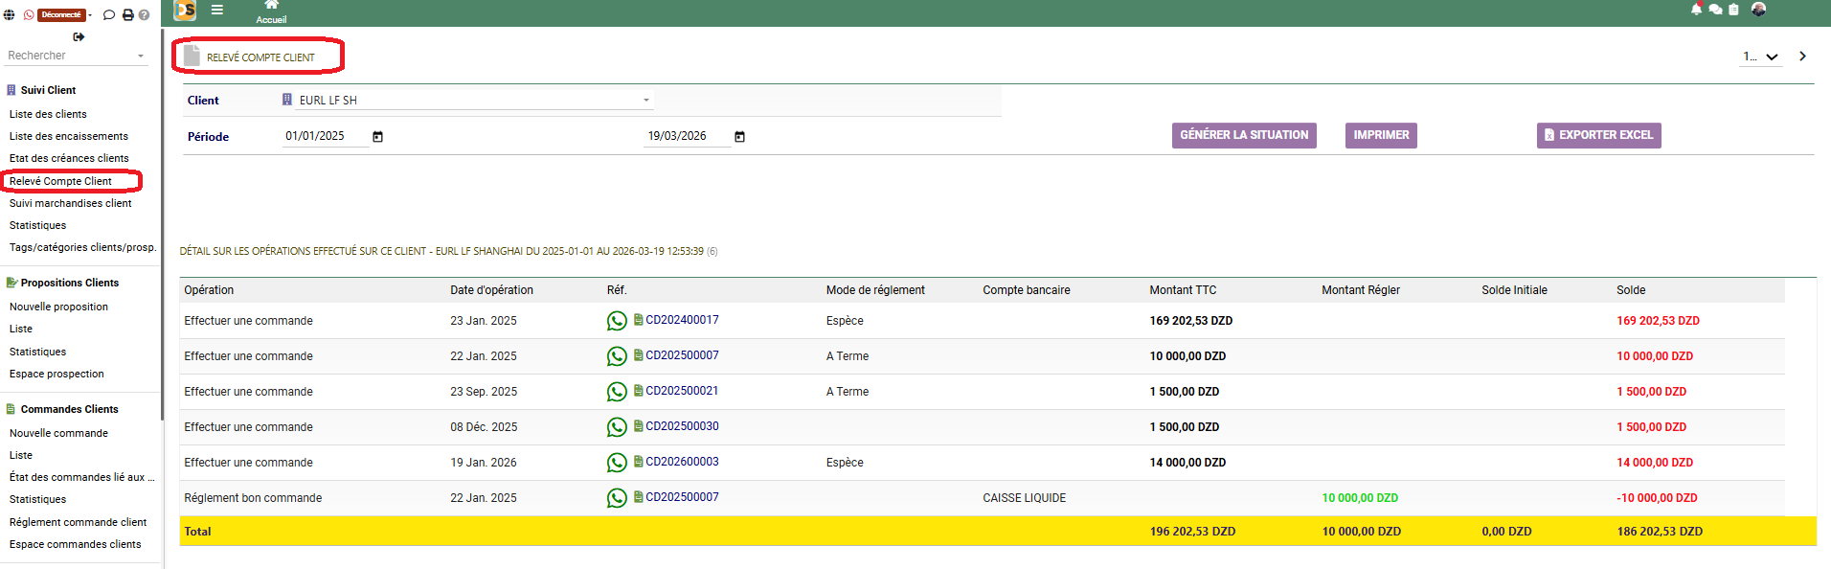Open the end date calendar picker

739,137
